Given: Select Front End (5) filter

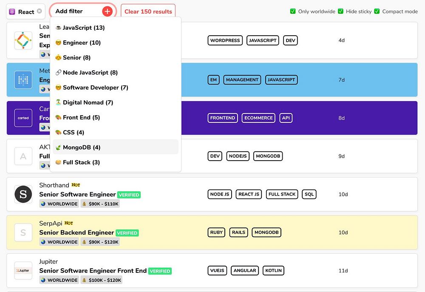Looking at the screenshot, I should pyautogui.click(x=116, y=117).
